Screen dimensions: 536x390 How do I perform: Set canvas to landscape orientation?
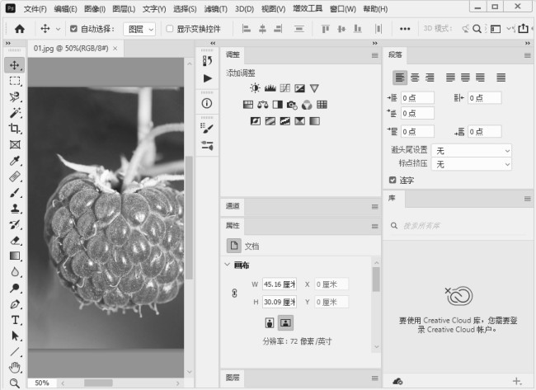coord(285,322)
